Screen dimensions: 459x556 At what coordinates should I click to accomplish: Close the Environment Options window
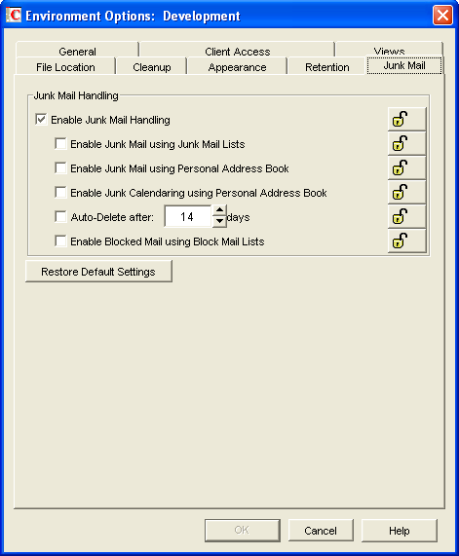point(442,16)
